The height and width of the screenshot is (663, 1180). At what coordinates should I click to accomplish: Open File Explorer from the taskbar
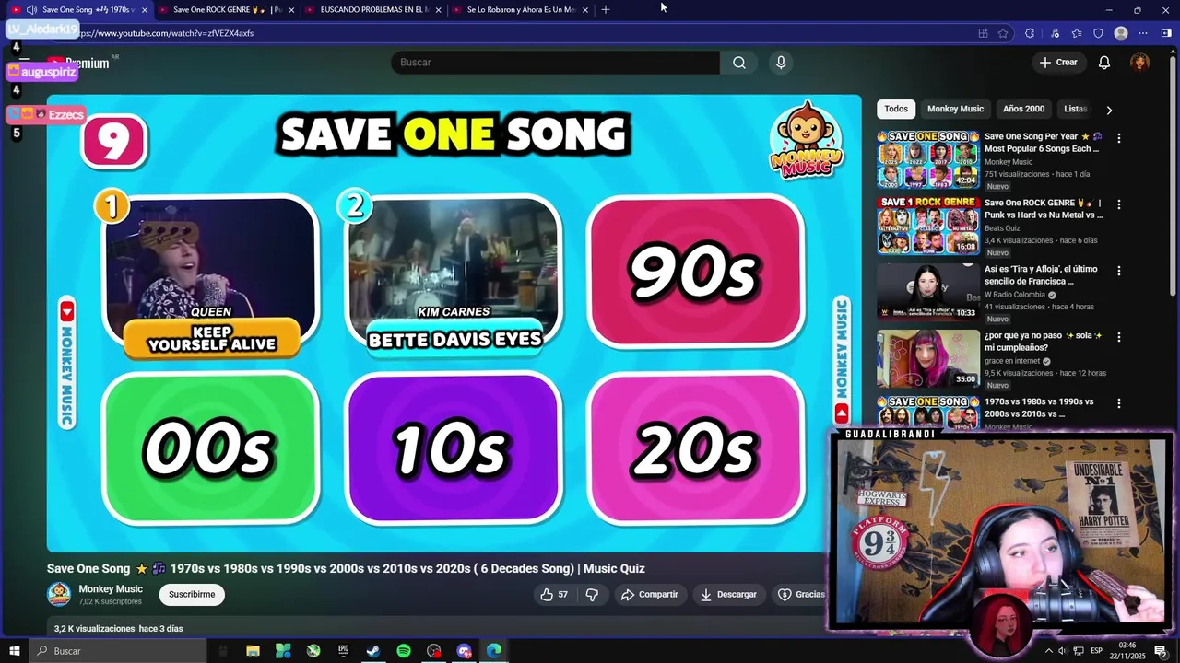click(x=253, y=651)
